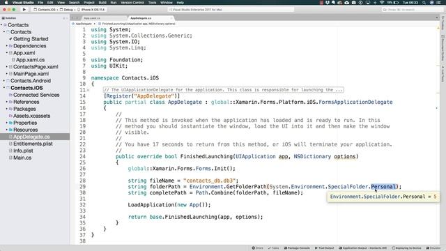446x251 pixels.
Task: Collapse the Contacts solution node
Action: 1,25
